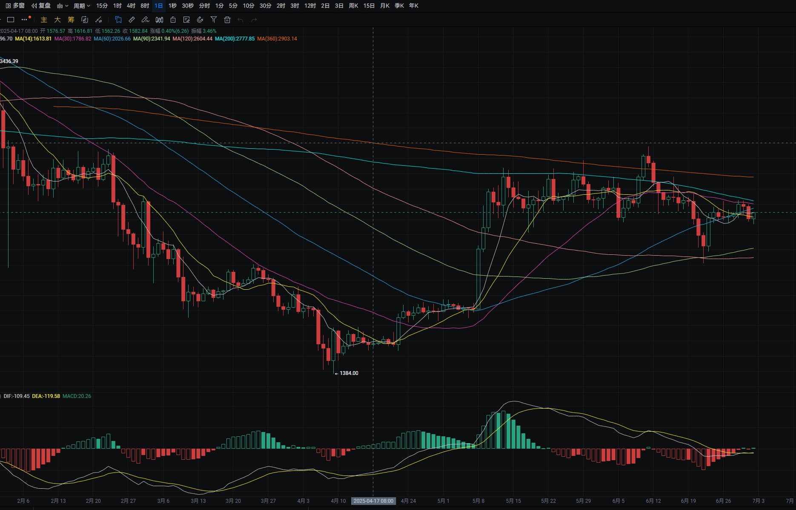Click the lock drawings icon
The height and width of the screenshot is (510, 796).
point(173,20)
